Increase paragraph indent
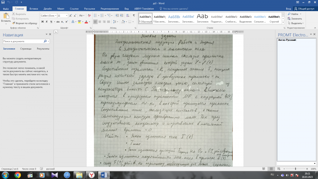 click(x=122, y=16)
